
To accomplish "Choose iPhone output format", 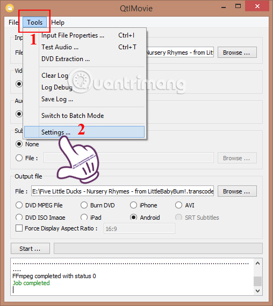I will point(133,205).
